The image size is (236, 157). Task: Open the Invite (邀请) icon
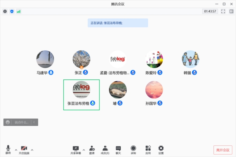(92, 150)
